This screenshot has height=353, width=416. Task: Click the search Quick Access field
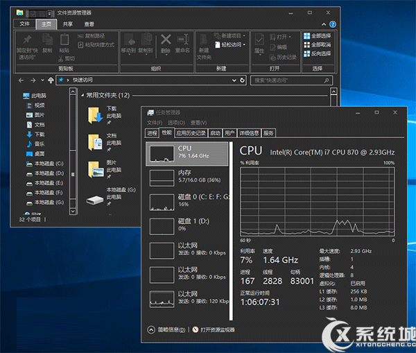tap(291, 80)
